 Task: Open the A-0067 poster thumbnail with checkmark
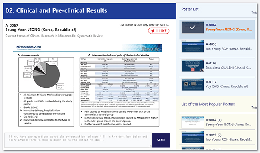(x=192, y=27)
